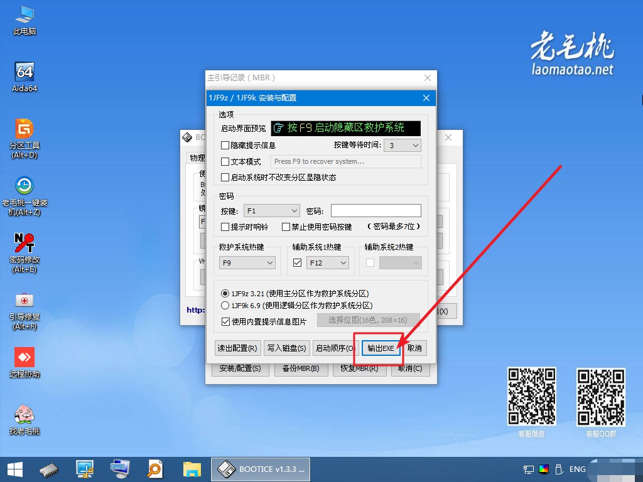
Task: Close the BOOTICE window behind
Action: click(448, 137)
